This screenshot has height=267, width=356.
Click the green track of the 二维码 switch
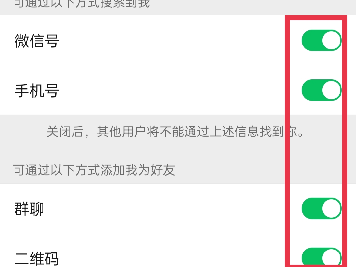311,258
